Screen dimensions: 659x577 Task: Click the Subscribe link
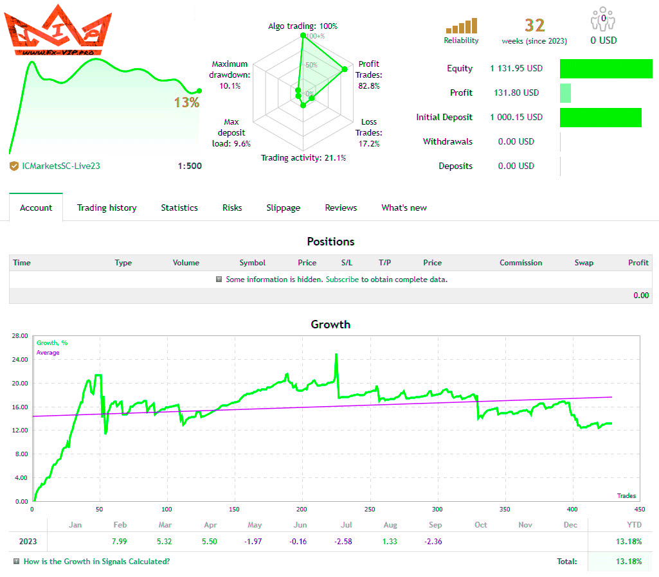point(342,280)
